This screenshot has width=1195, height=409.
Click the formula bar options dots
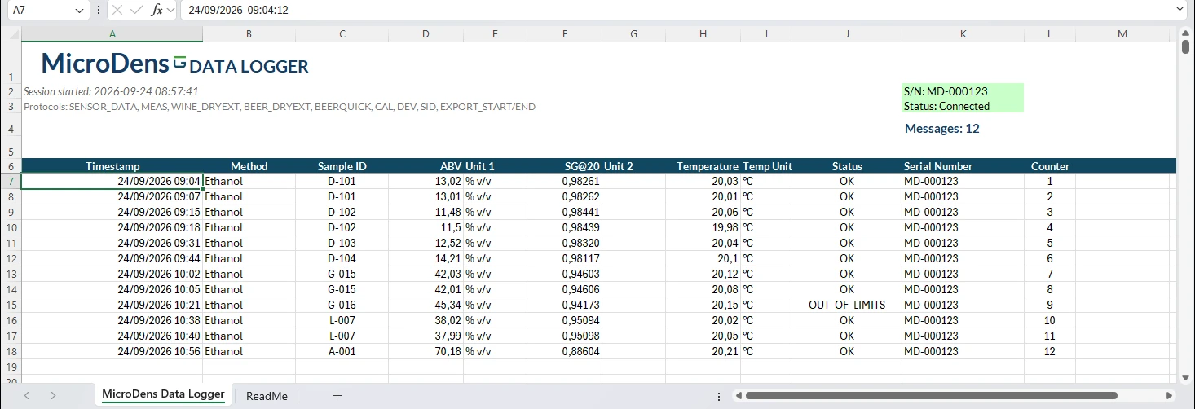click(x=99, y=11)
